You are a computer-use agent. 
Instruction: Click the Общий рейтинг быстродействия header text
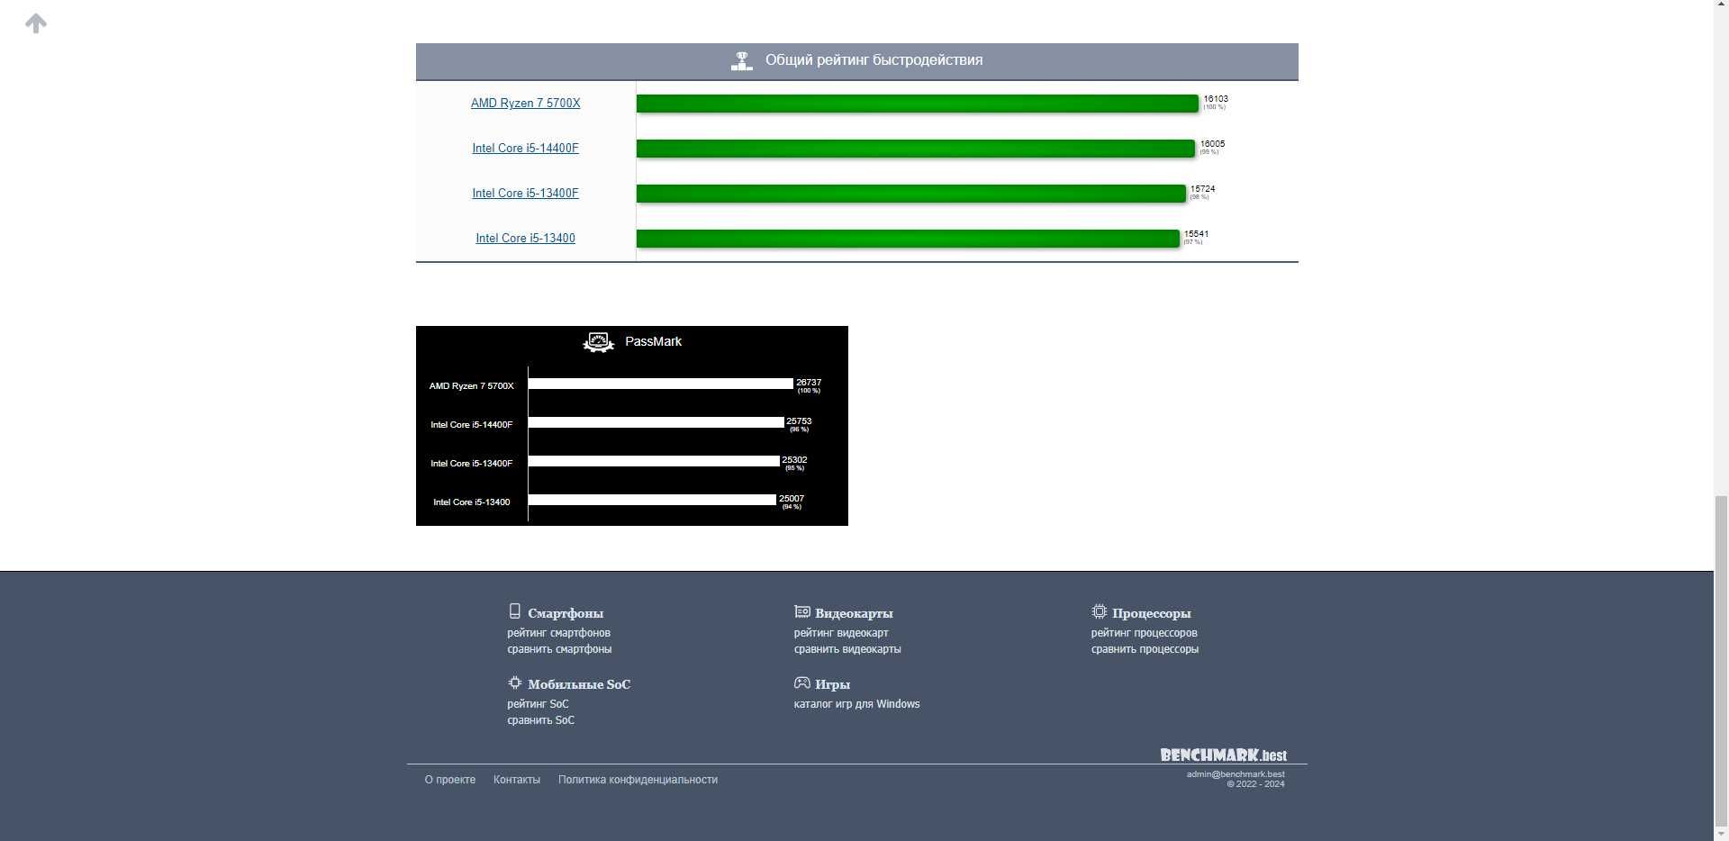pyautogui.click(x=874, y=60)
